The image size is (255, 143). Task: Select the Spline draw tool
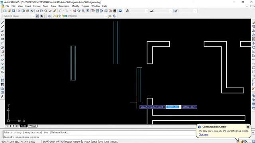[2, 56]
